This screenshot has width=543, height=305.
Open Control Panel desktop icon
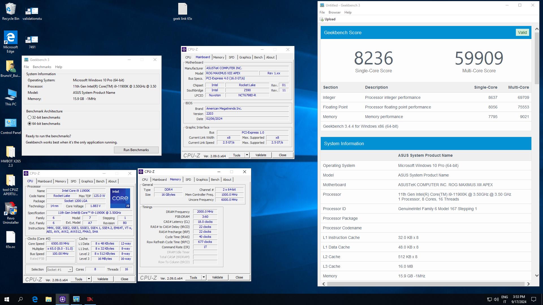10,126
